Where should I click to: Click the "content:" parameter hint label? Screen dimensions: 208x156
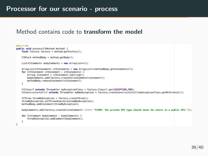pos(88,110)
